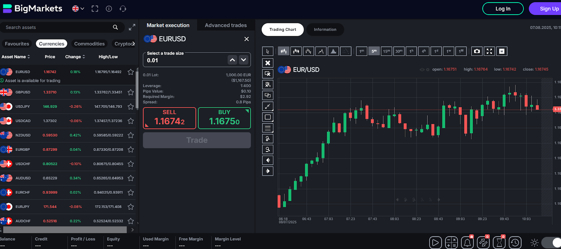Click the play tutorial icon in bottom bar
Viewport: 561px width, 249px height.
(435, 242)
